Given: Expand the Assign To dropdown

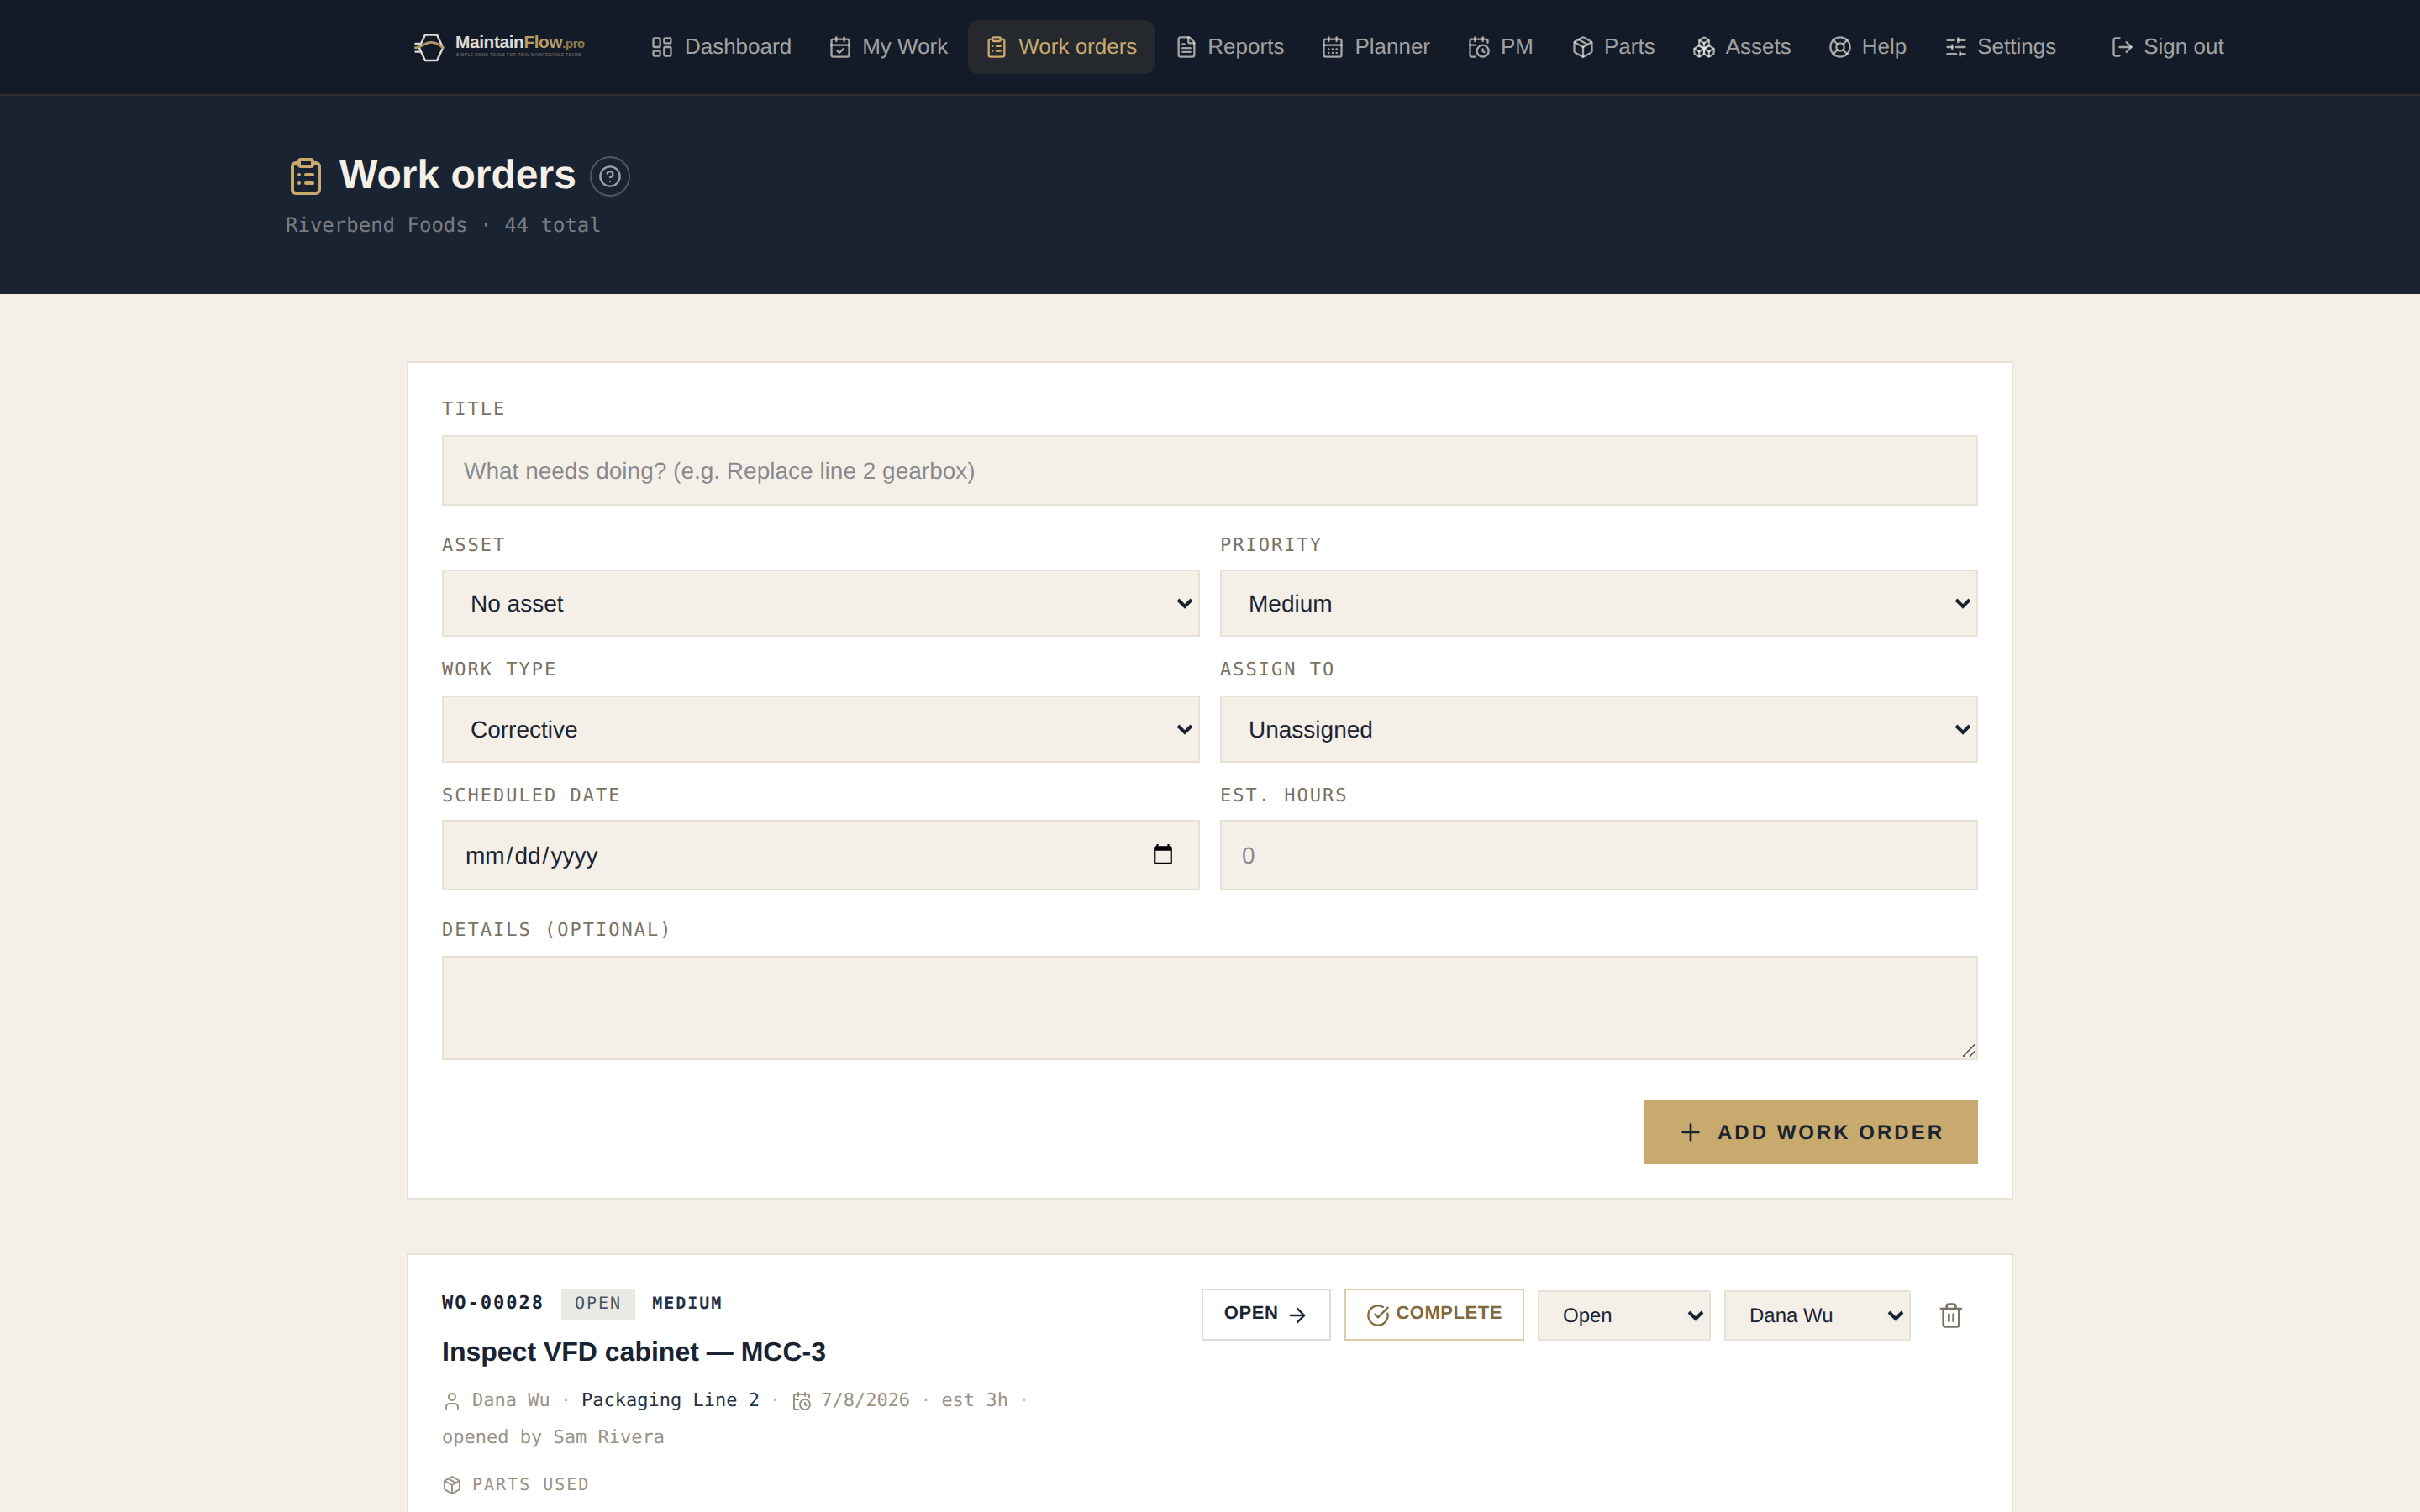Looking at the screenshot, I should (1598, 729).
